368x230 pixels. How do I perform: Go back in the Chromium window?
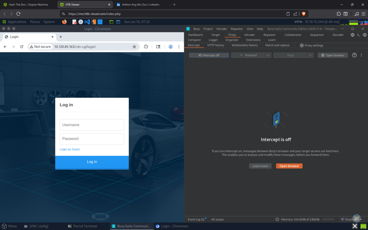tap(5, 47)
